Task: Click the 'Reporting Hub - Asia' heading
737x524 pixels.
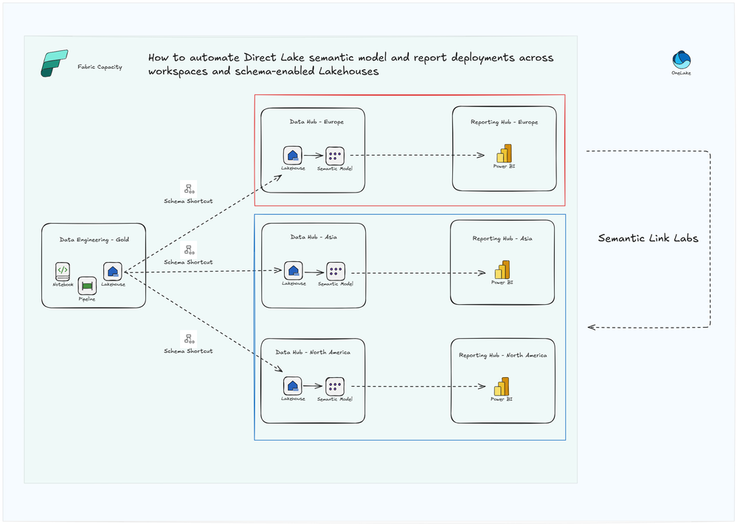Action: click(x=502, y=238)
